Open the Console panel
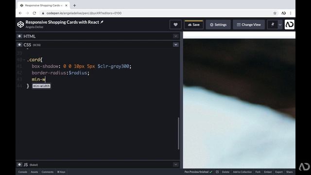The width and height of the screenshot is (311, 175). (23, 172)
